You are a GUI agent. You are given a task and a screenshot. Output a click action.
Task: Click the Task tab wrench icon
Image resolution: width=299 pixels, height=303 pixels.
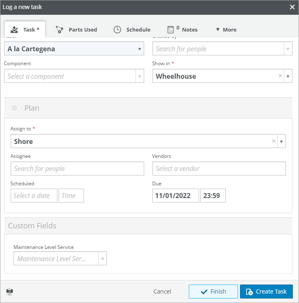click(x=14, y=30)
